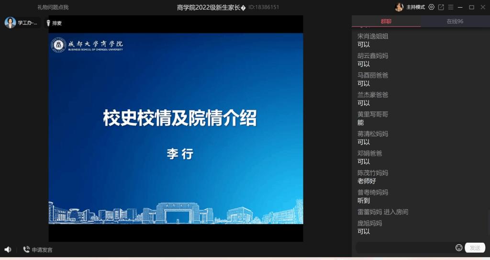Click chat user 庞旭妈妈
Screen dimensions: 490x260
coord(370,223)
